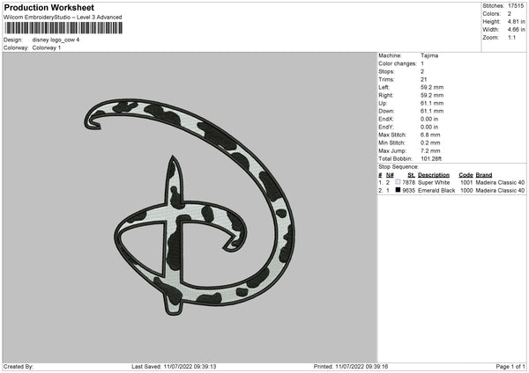Select the Up value 61.1 mm
The image size is (529, 373).
[x=432, y=103]
